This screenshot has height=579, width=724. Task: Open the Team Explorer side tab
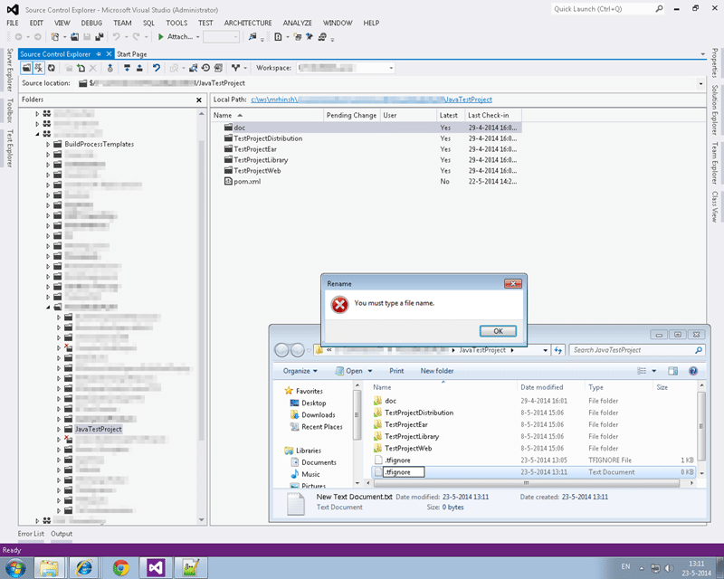pos(714,163)
